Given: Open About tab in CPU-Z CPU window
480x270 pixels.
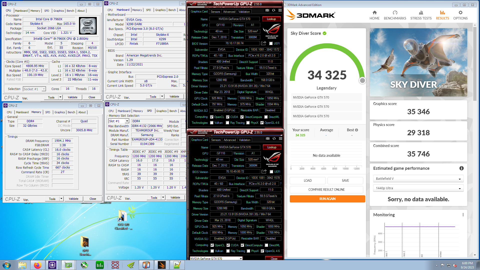Looking at the screenshot, I should (81, 11).
